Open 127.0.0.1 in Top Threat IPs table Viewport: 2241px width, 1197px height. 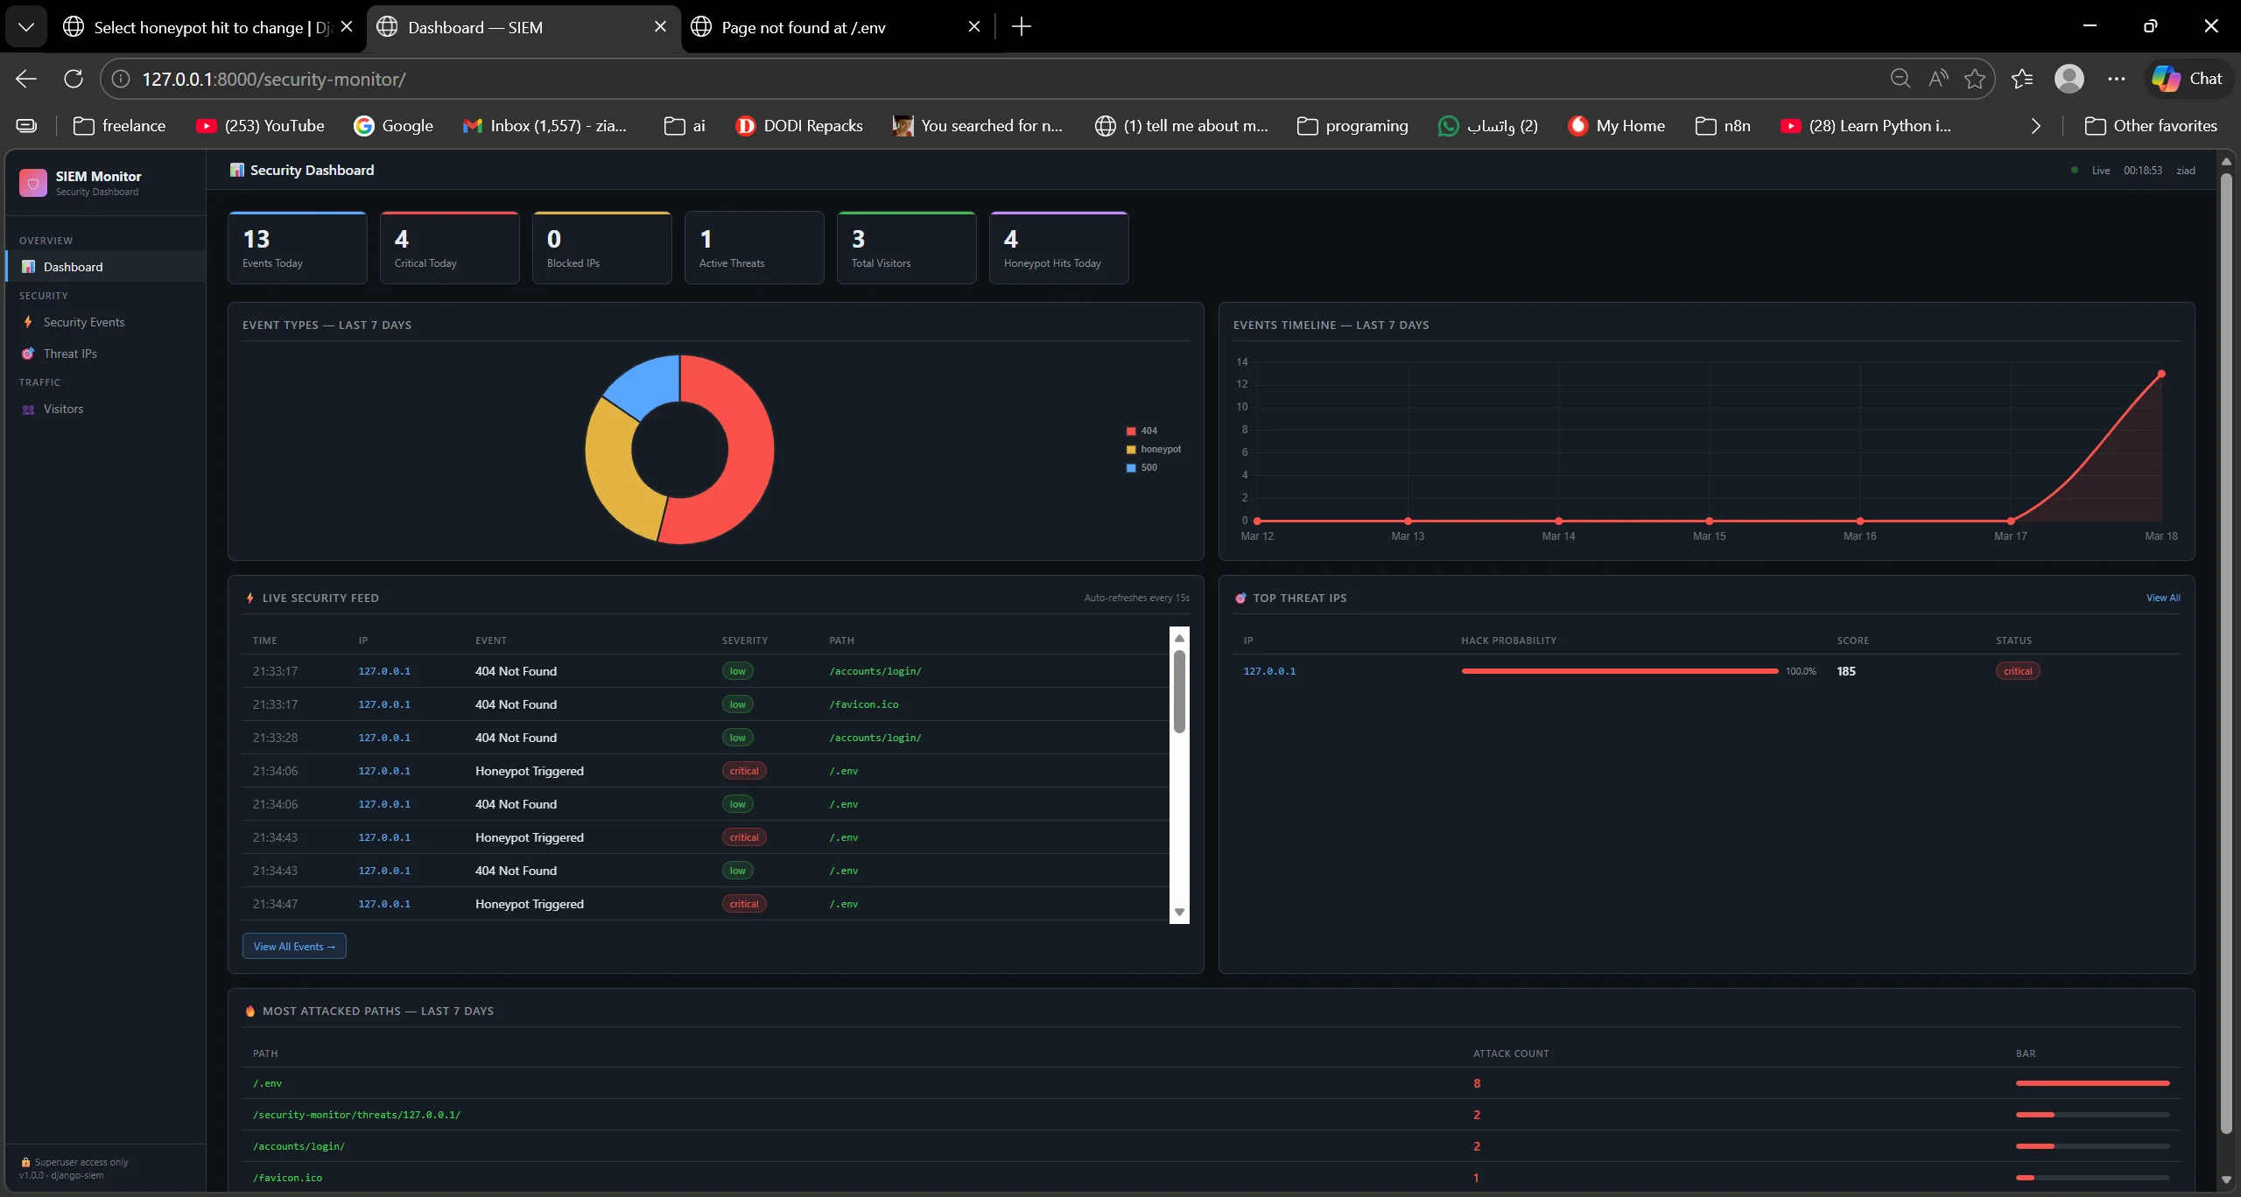pyautogui.click(x=1269, y=671)
